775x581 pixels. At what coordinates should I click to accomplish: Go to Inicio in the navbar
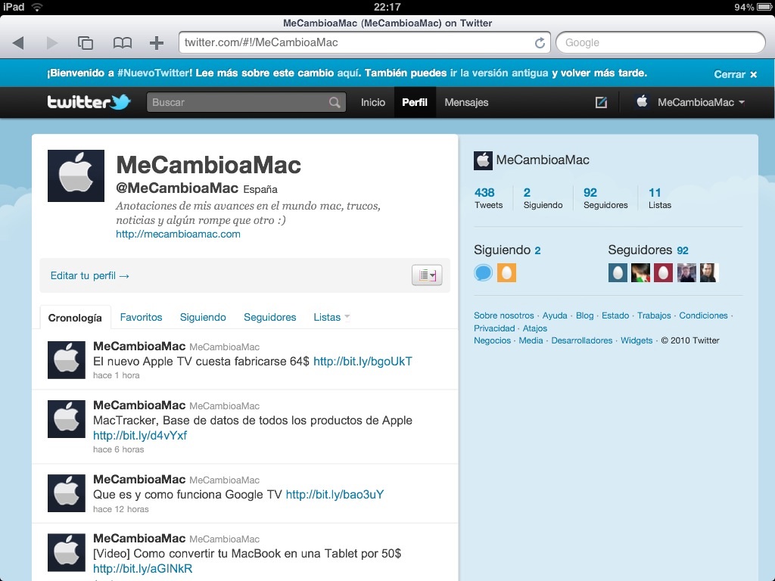[372, 102]
